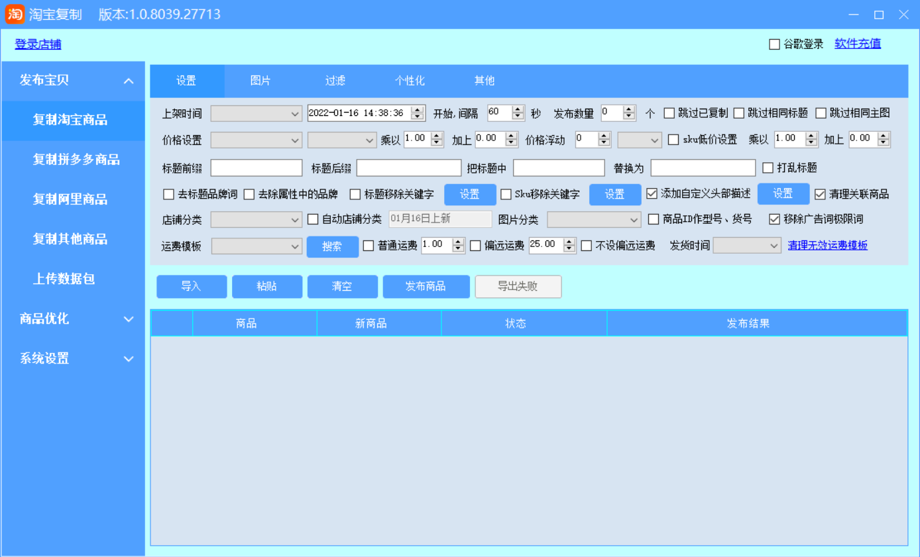Tick the 谷歌登录 checkbox
Image resolution: width=920 pixels, height=557 pixels.
click(774, 44)
